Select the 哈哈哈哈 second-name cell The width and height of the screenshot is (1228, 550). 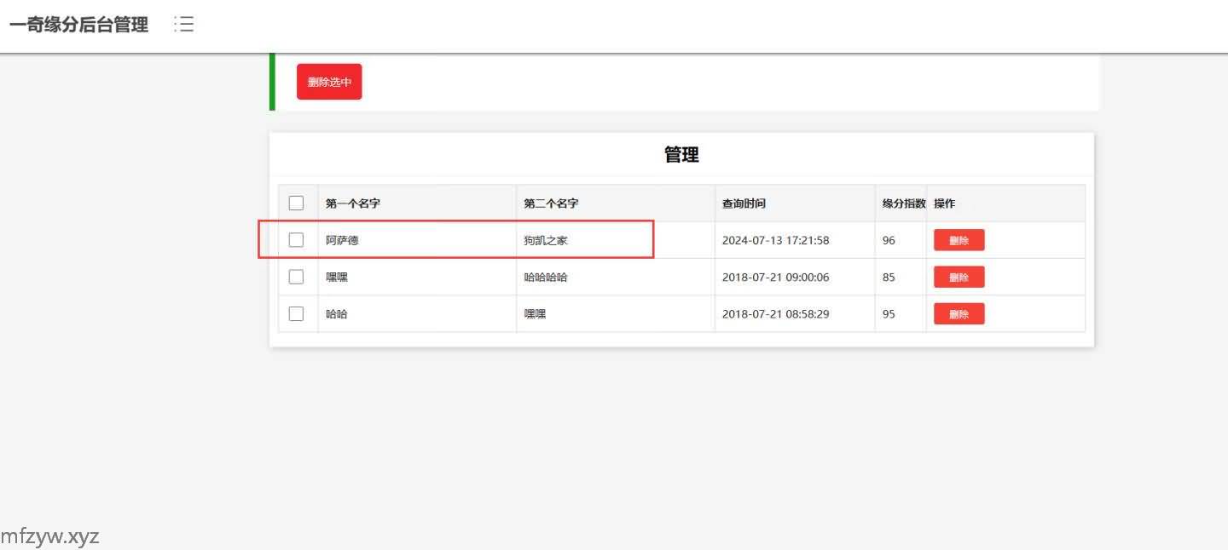[x=546, y=277]
